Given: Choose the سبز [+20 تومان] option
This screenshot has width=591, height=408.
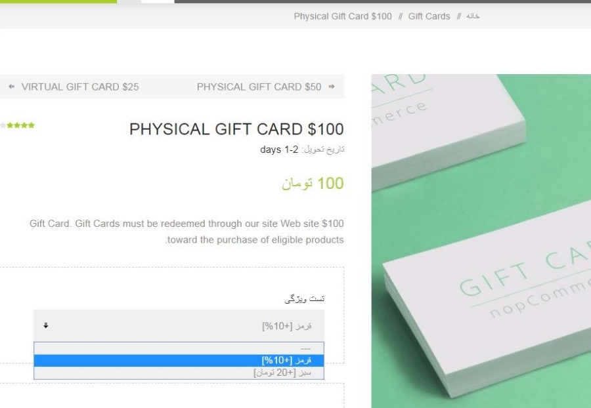Looking at the screenshot, I should pos(179,373).
